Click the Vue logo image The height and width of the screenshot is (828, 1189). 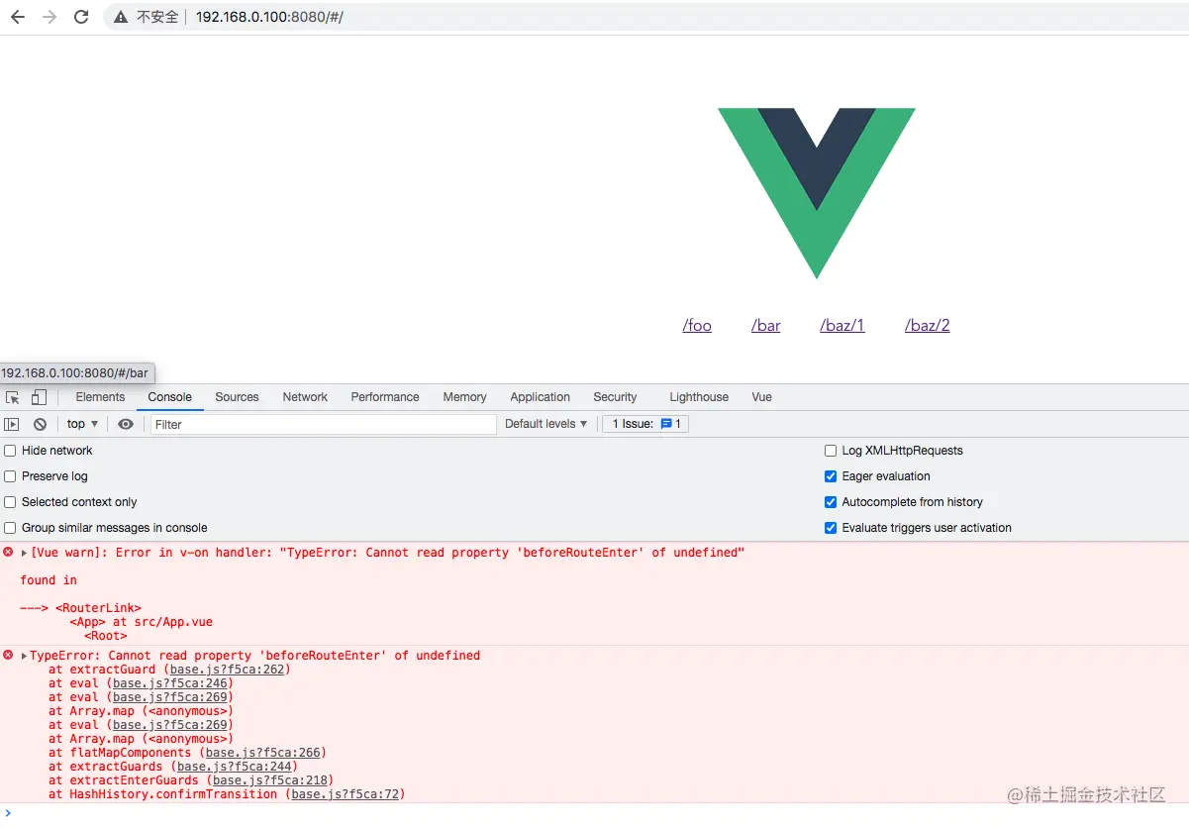coord(817,193)
